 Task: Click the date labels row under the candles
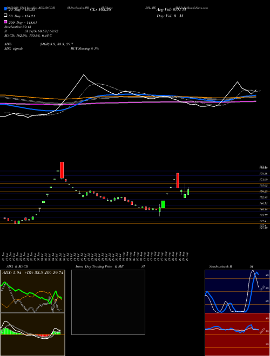click(96, 256)
